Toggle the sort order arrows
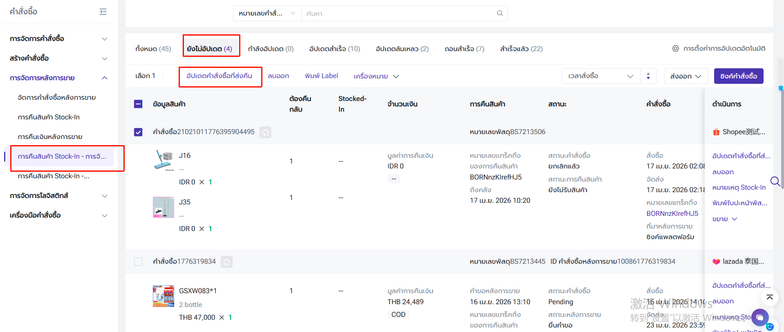784x332 pixels. [x=648, y=76]
